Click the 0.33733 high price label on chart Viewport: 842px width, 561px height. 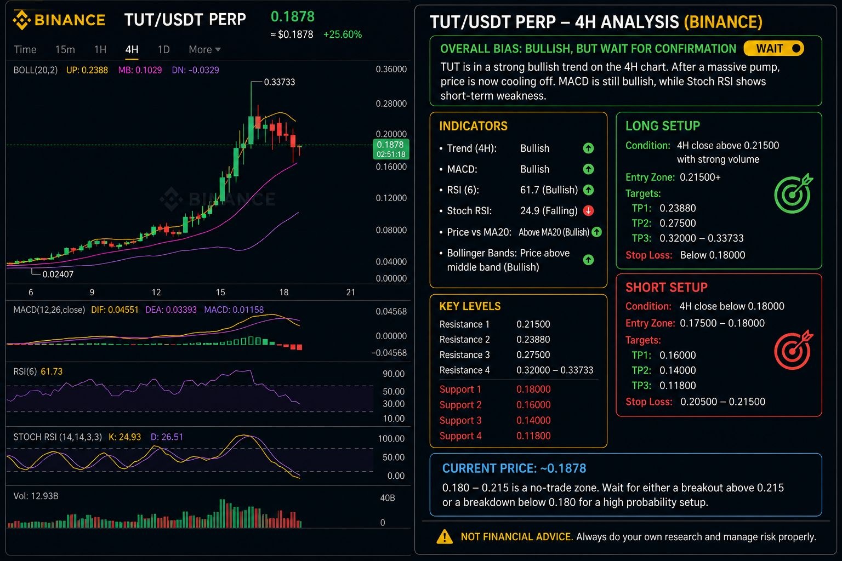coord(280,82)
